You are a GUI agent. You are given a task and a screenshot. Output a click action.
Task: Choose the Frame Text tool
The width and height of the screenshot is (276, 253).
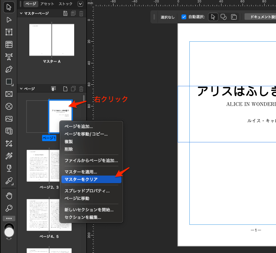point(9,32)
